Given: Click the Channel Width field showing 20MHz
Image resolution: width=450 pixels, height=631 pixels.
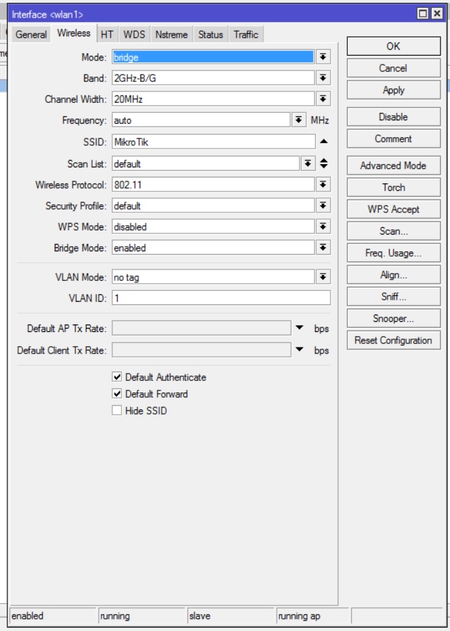Looking at the screenshot, I should [x=213, y=99].
